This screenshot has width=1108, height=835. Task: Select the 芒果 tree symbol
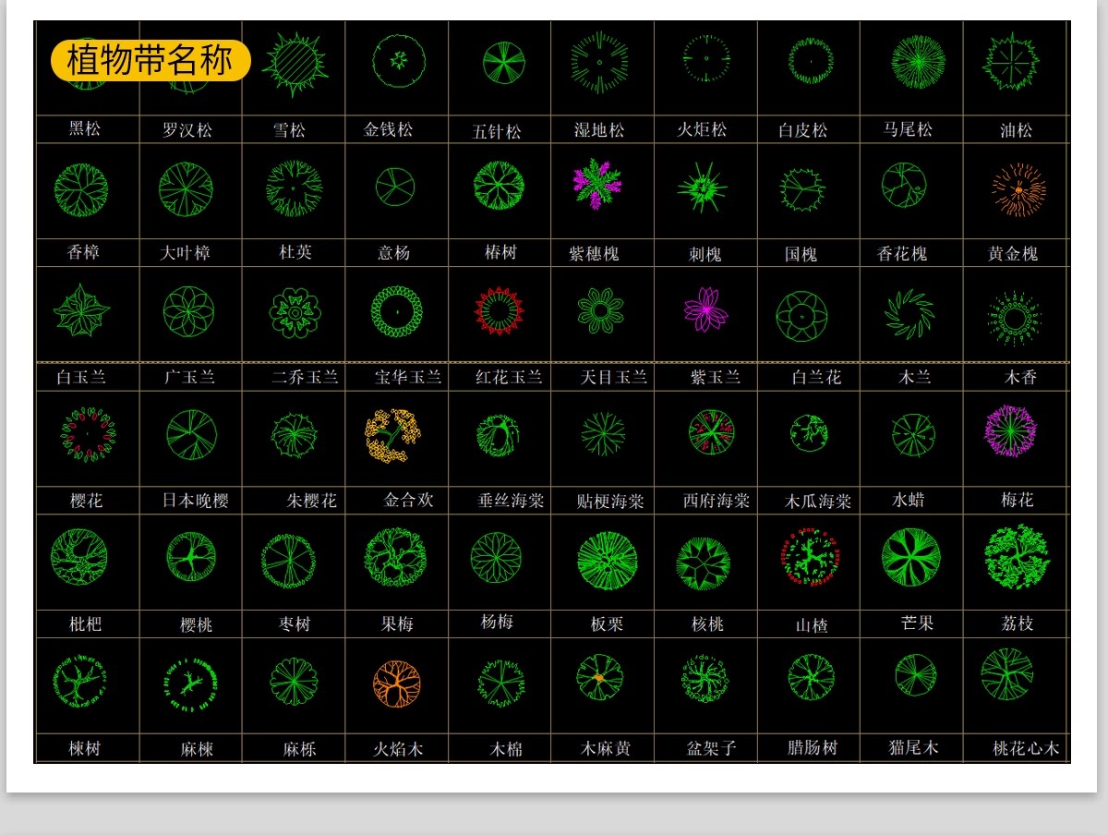pyautogui.click(x=910, y=557)
